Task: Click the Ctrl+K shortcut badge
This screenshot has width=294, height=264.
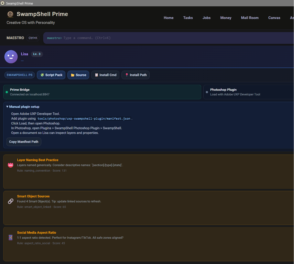Action: [x=33, y=38]
